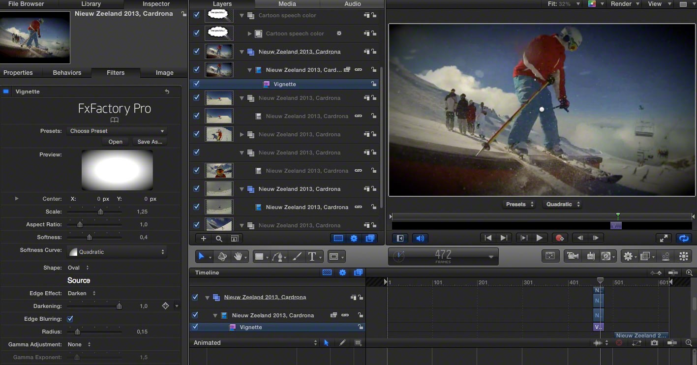697x365 pixels.
Task: Uncheck the Edge Blurring checkbox
Action: click(x=70, y=319)
